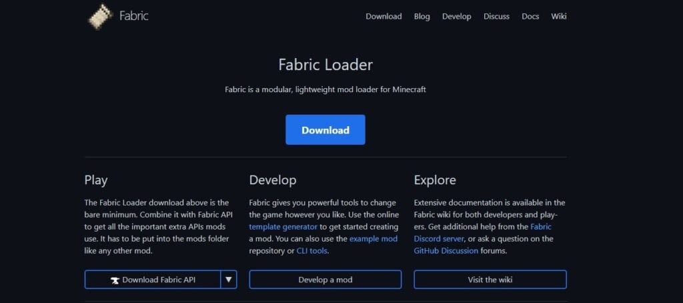Screen dimensions: 683x303
Task: Visit the GitHub Discussion link
Action: click(446, 251)
